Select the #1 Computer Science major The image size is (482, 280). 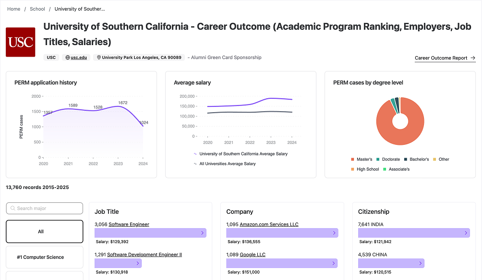tap(44, 257)
